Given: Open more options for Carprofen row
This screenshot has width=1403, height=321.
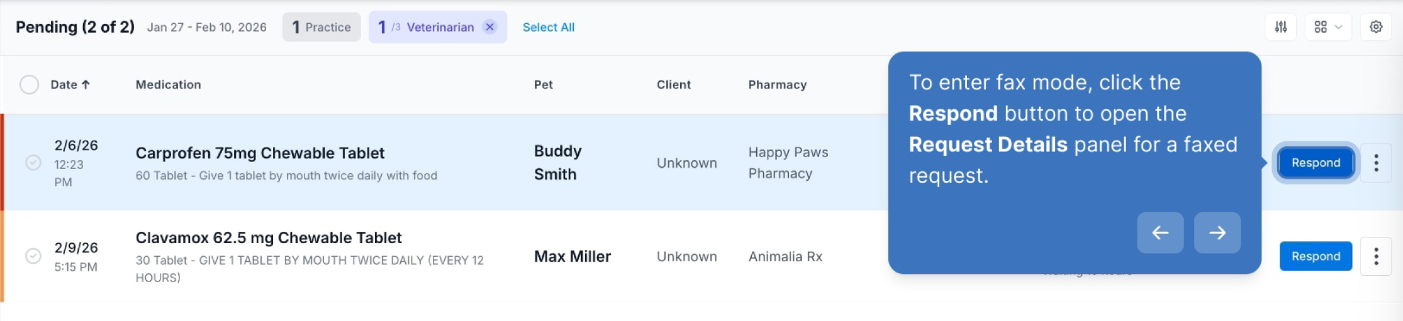Looking at the screenshot, I should [x=1376, y=163].
